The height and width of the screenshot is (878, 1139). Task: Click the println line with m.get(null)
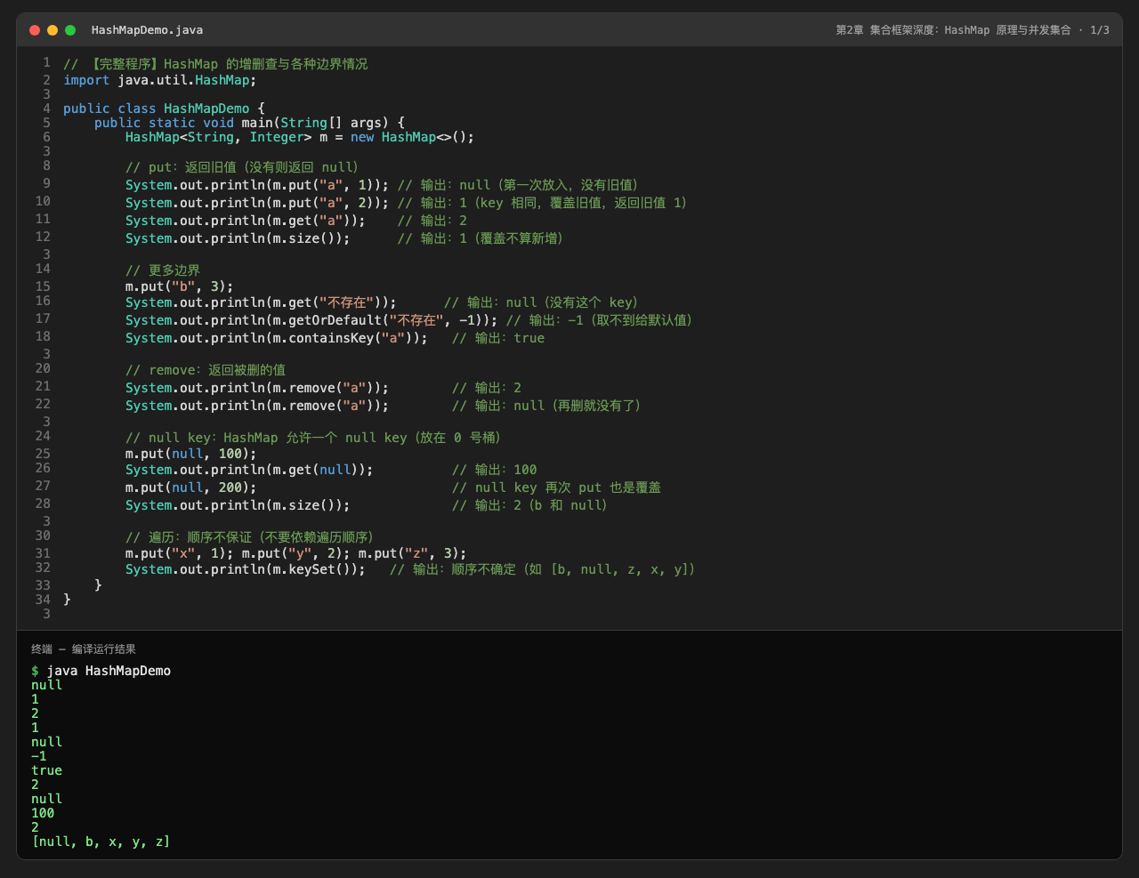click(331, 470)
